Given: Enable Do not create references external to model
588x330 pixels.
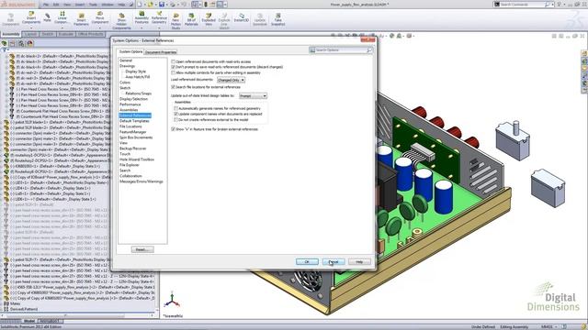Looking at the screenshot, I should click(x=175, y=120).
